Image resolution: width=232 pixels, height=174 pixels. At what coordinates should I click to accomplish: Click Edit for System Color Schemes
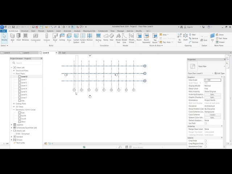213,117
